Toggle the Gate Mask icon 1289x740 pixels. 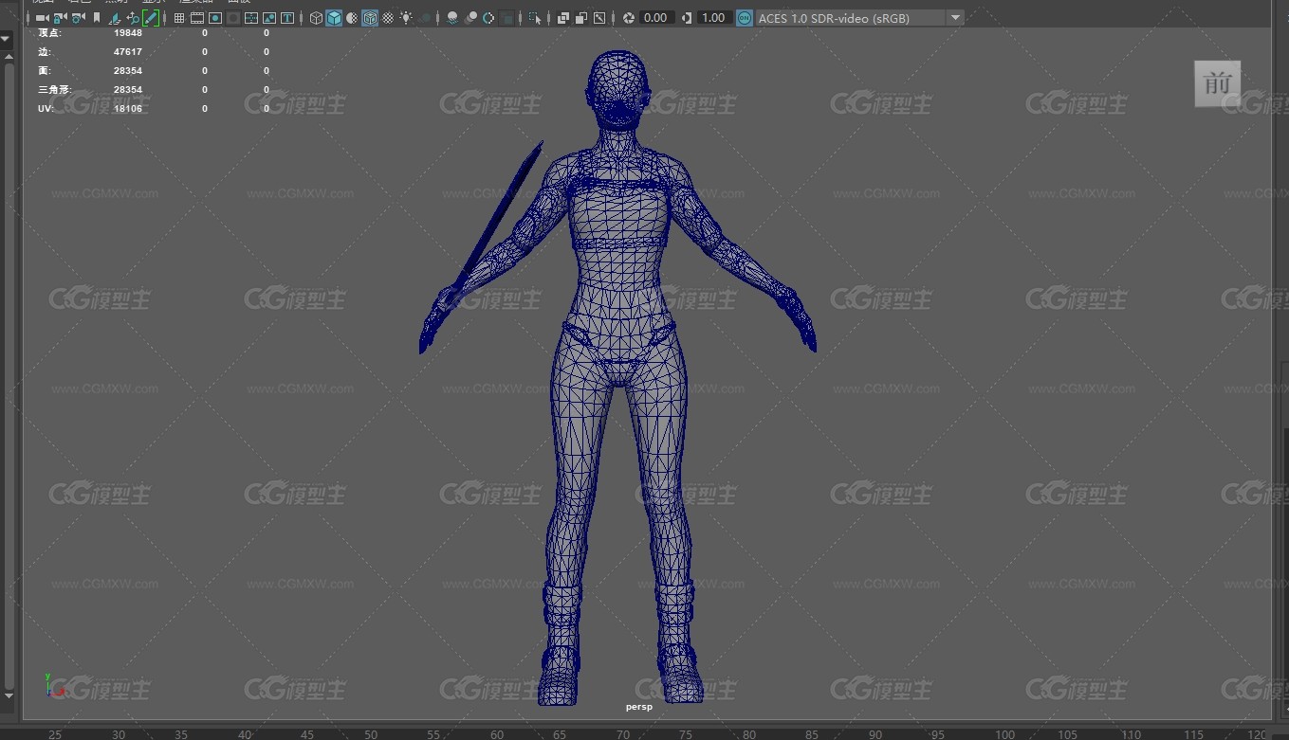(x=233, y=18)
